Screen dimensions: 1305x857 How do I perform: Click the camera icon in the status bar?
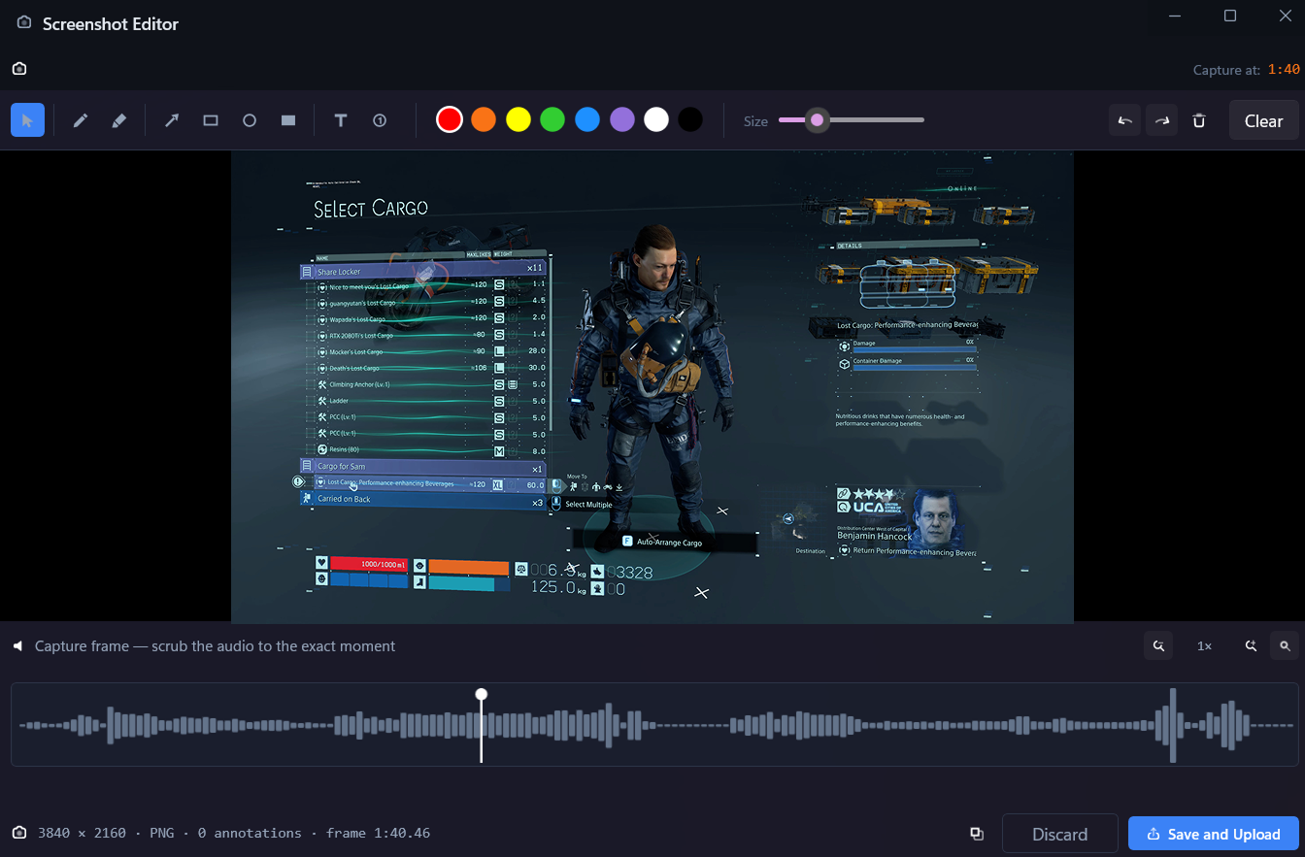[19, 833]
